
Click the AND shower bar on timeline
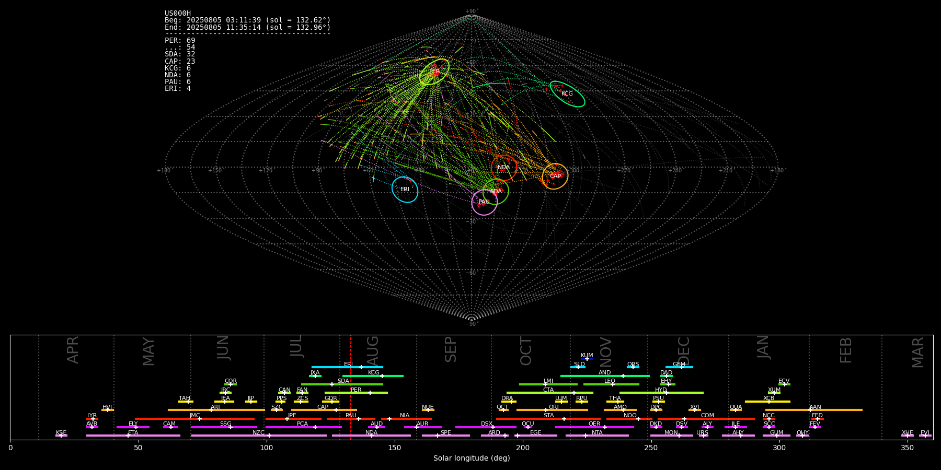coord(605,376)
